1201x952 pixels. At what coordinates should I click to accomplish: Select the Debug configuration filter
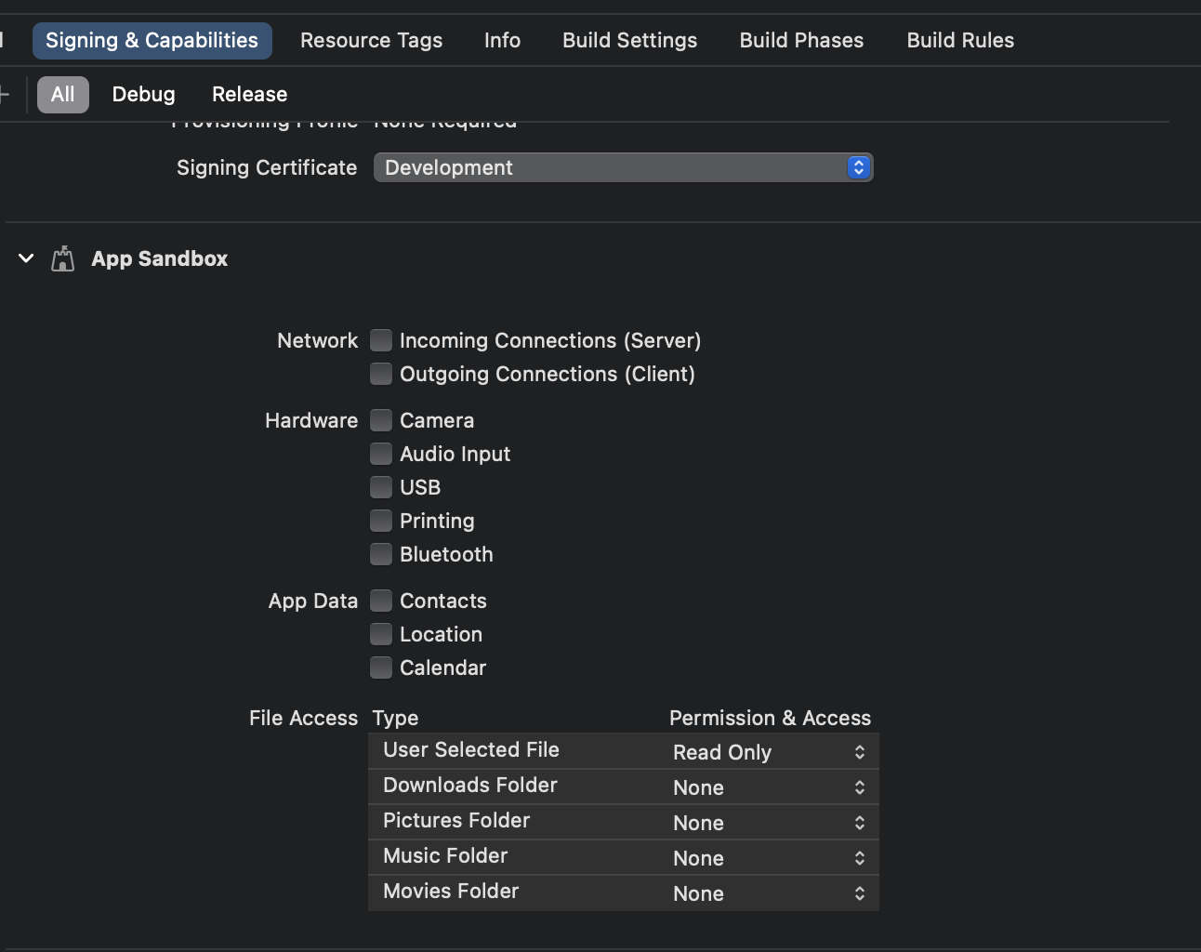tap(143, 95)
